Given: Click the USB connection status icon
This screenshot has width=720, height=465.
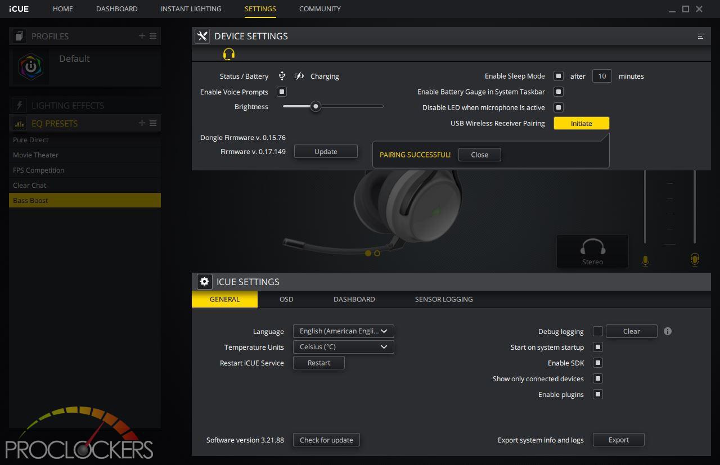Looking at the screenshot, I should click(x=282, y=76).
